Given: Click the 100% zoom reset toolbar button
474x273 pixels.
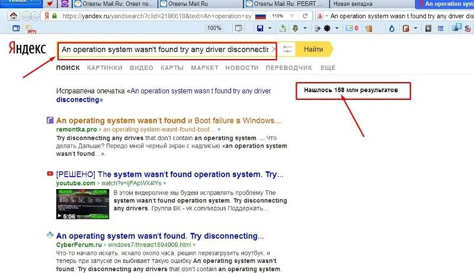Looking at the screenshot, I should click(x=214, y=28).
